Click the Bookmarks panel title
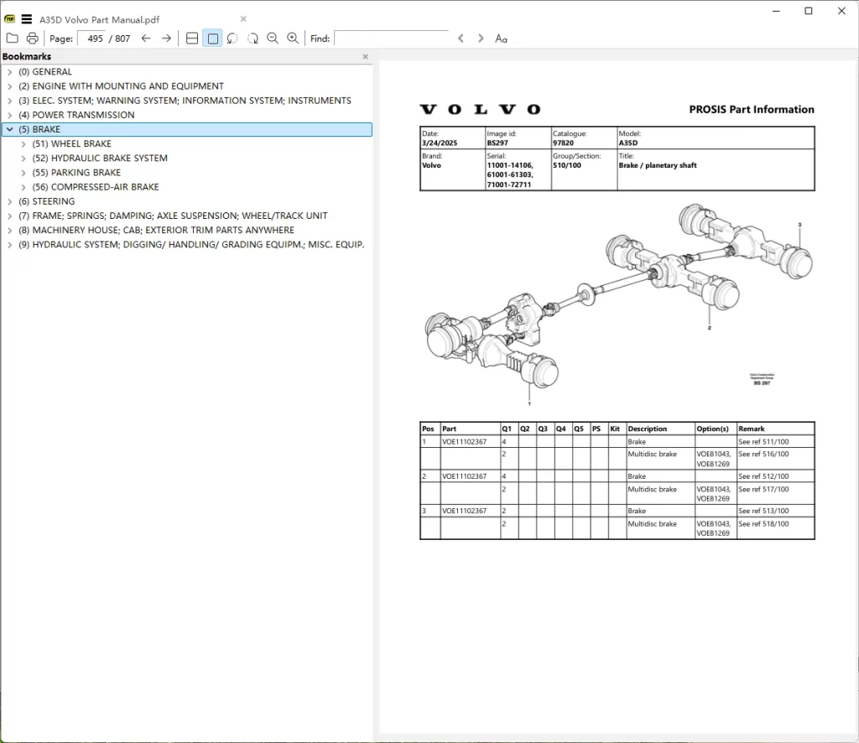 (27, 56)
